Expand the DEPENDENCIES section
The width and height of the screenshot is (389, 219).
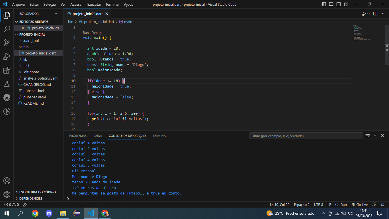click(x=38, y=198)
